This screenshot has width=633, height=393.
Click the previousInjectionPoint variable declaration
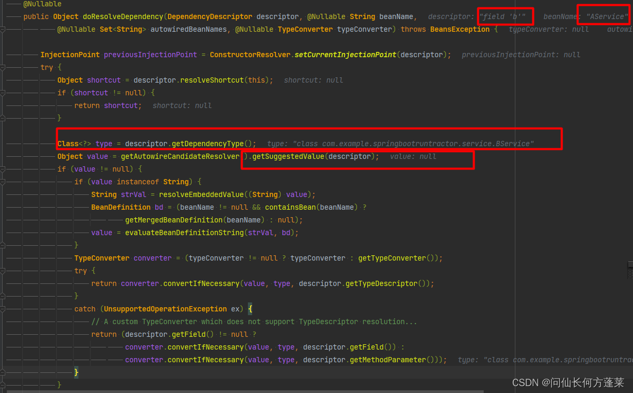150,55
